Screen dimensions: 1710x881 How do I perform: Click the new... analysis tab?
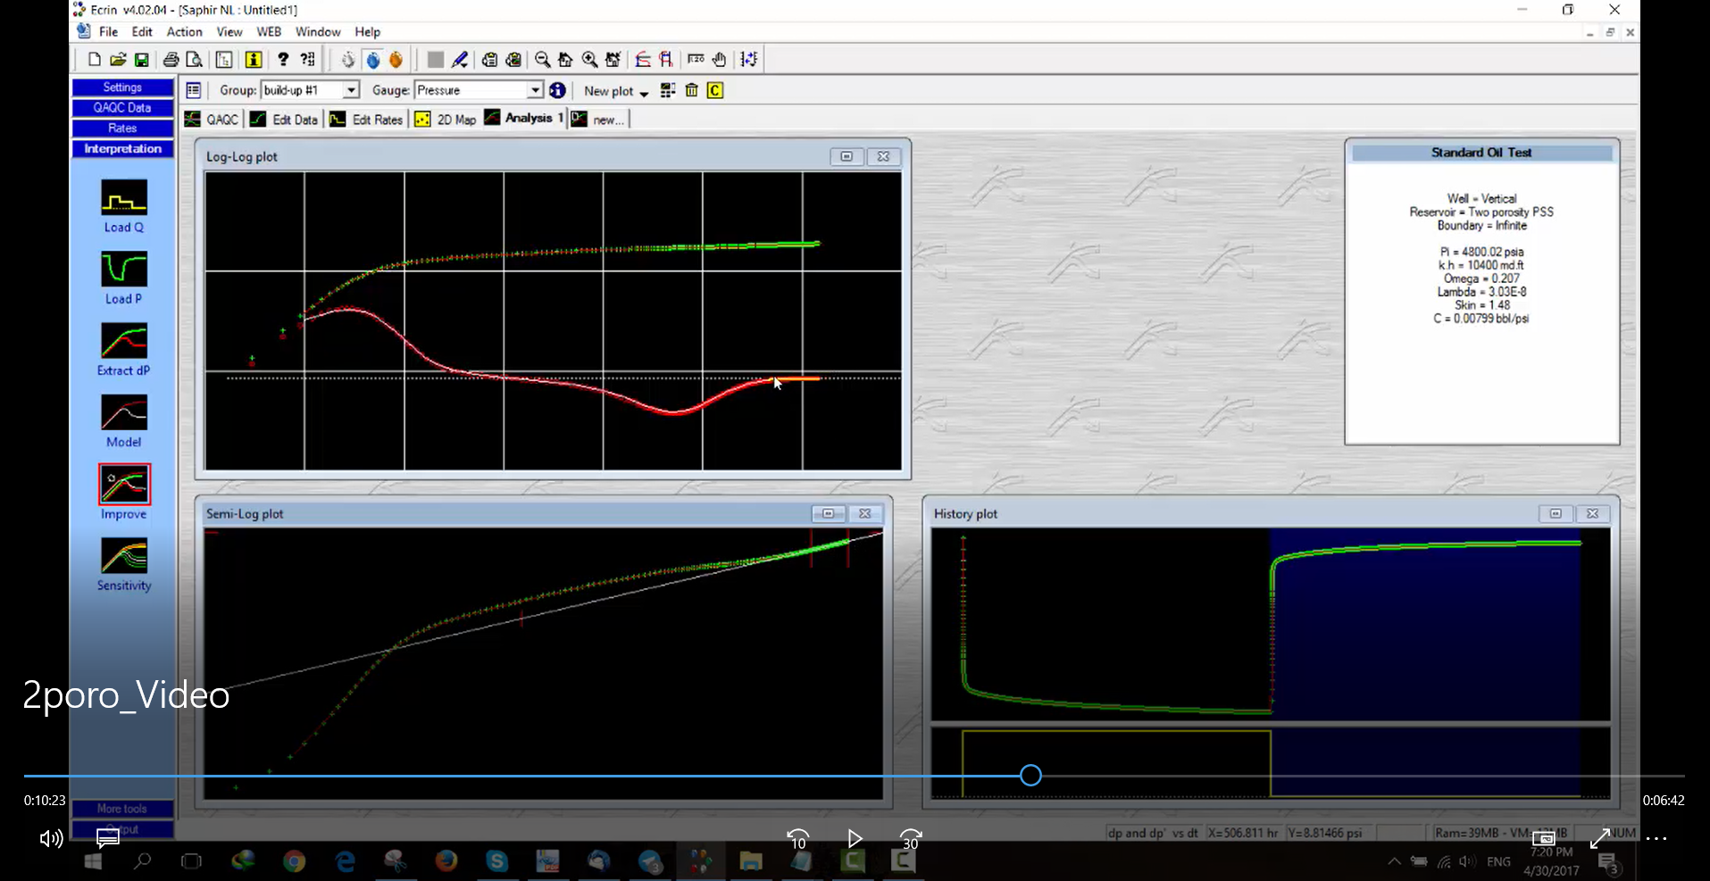point(599,119)
